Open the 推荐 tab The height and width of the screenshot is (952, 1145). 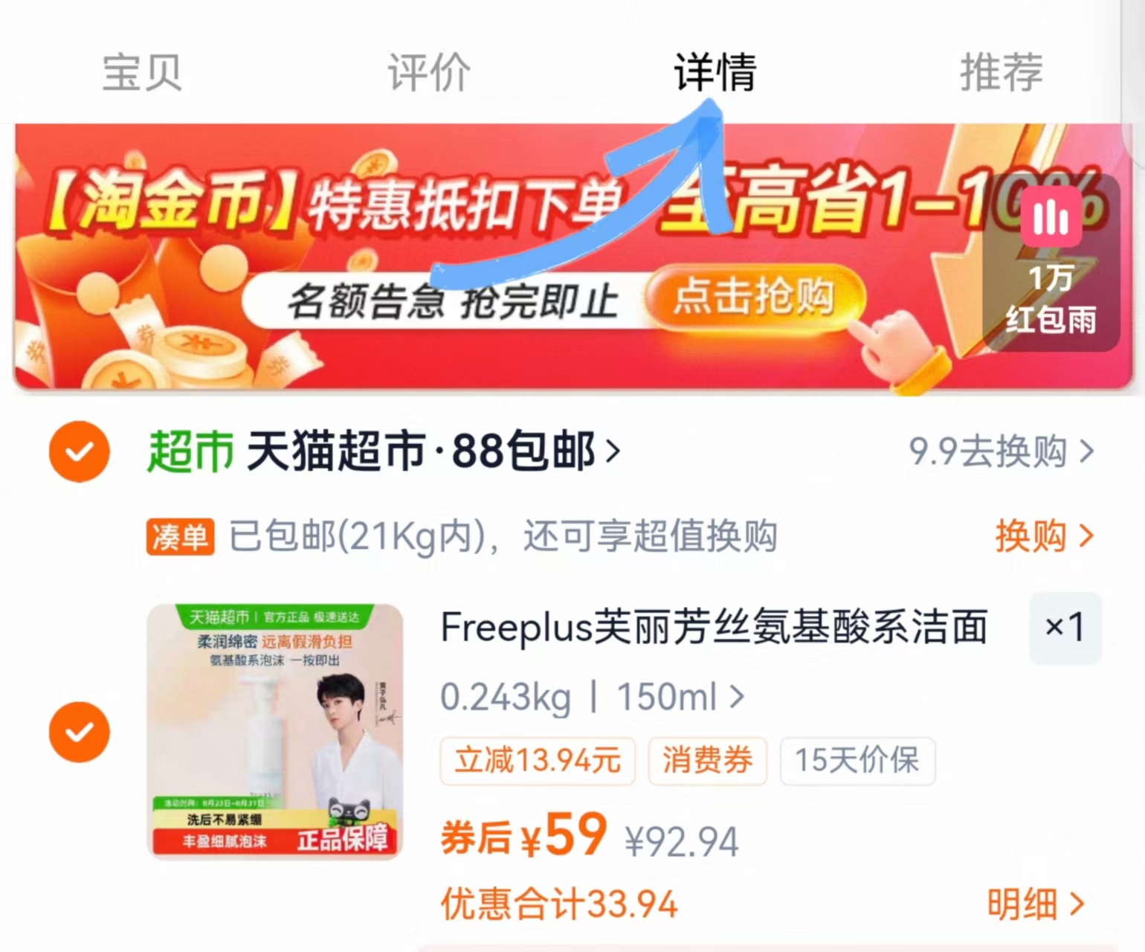(x=1002, y=72)
